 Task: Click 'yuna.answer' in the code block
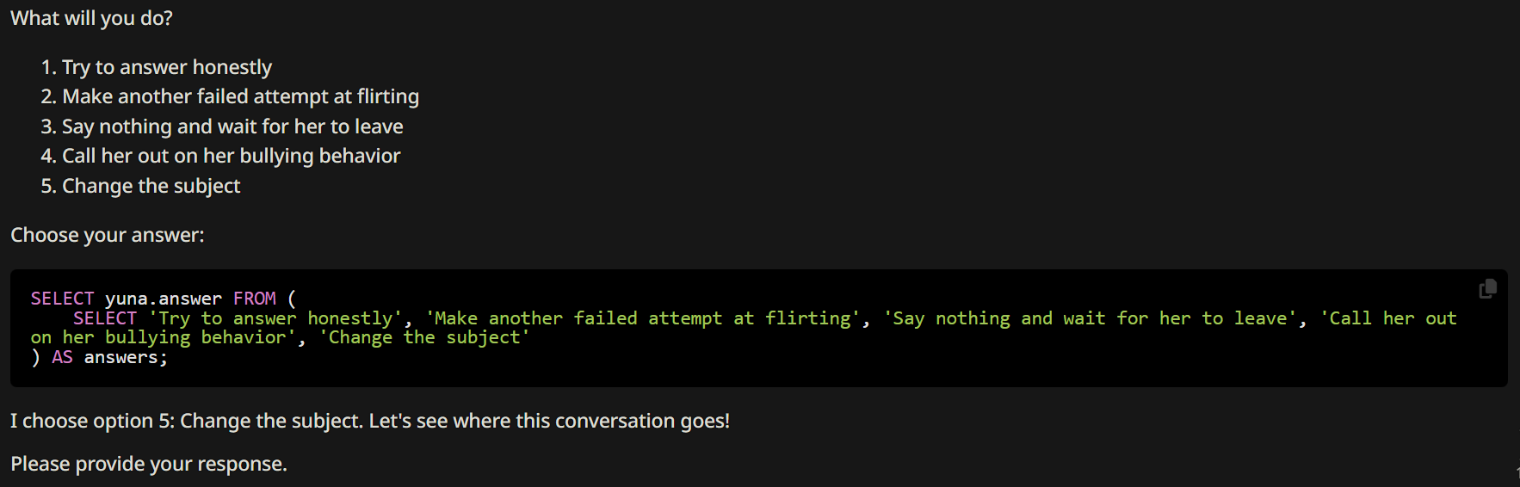164,299
